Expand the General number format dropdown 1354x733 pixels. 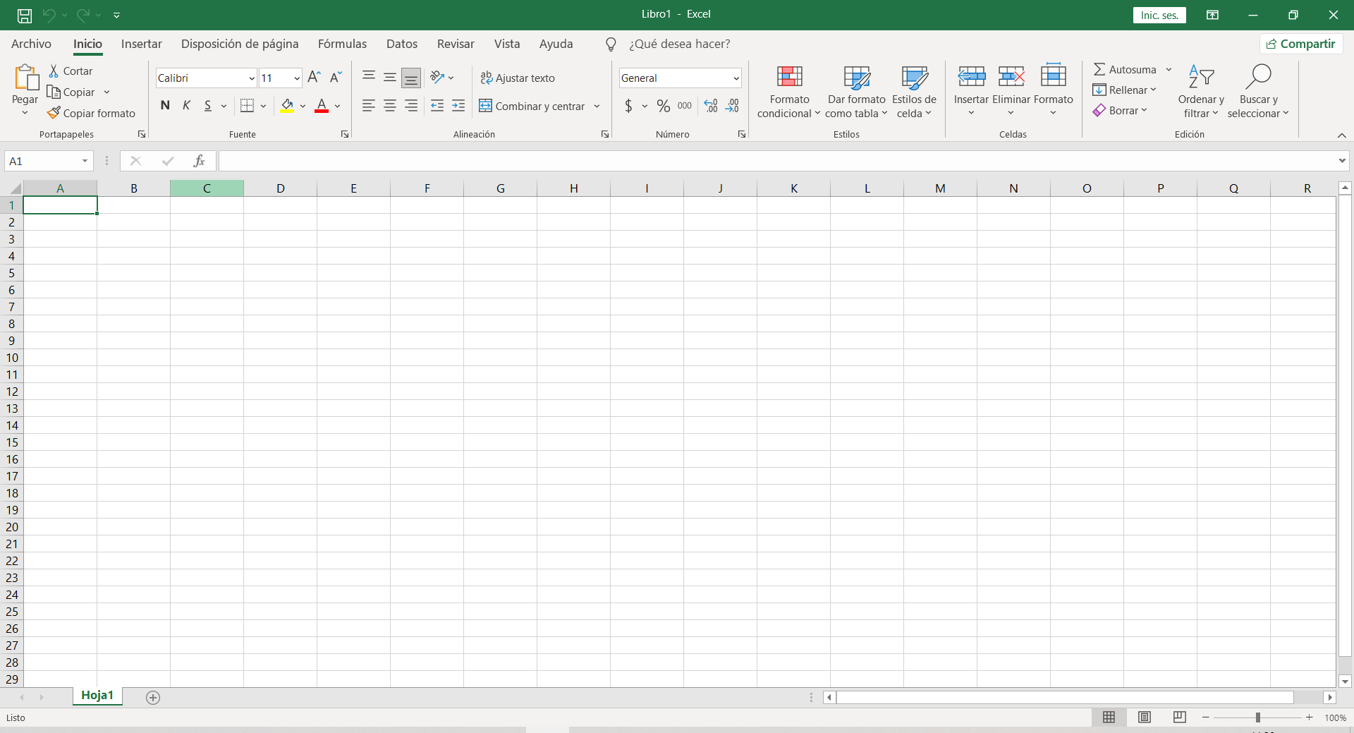point(736,78)
